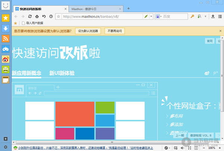The image size is (224, 151).
Task: Select the 新应用新概念 page tab
Action: point(27,73)
